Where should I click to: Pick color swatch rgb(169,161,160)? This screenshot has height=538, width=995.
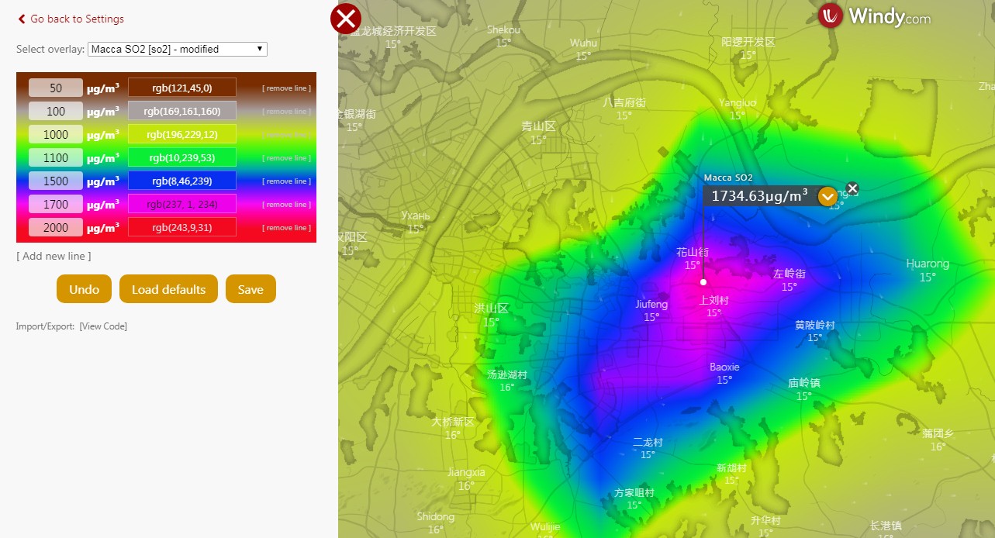(x=182, y=111)
